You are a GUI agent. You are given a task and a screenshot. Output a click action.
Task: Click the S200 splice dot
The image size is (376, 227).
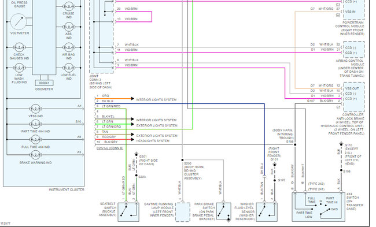coord(182,160)
